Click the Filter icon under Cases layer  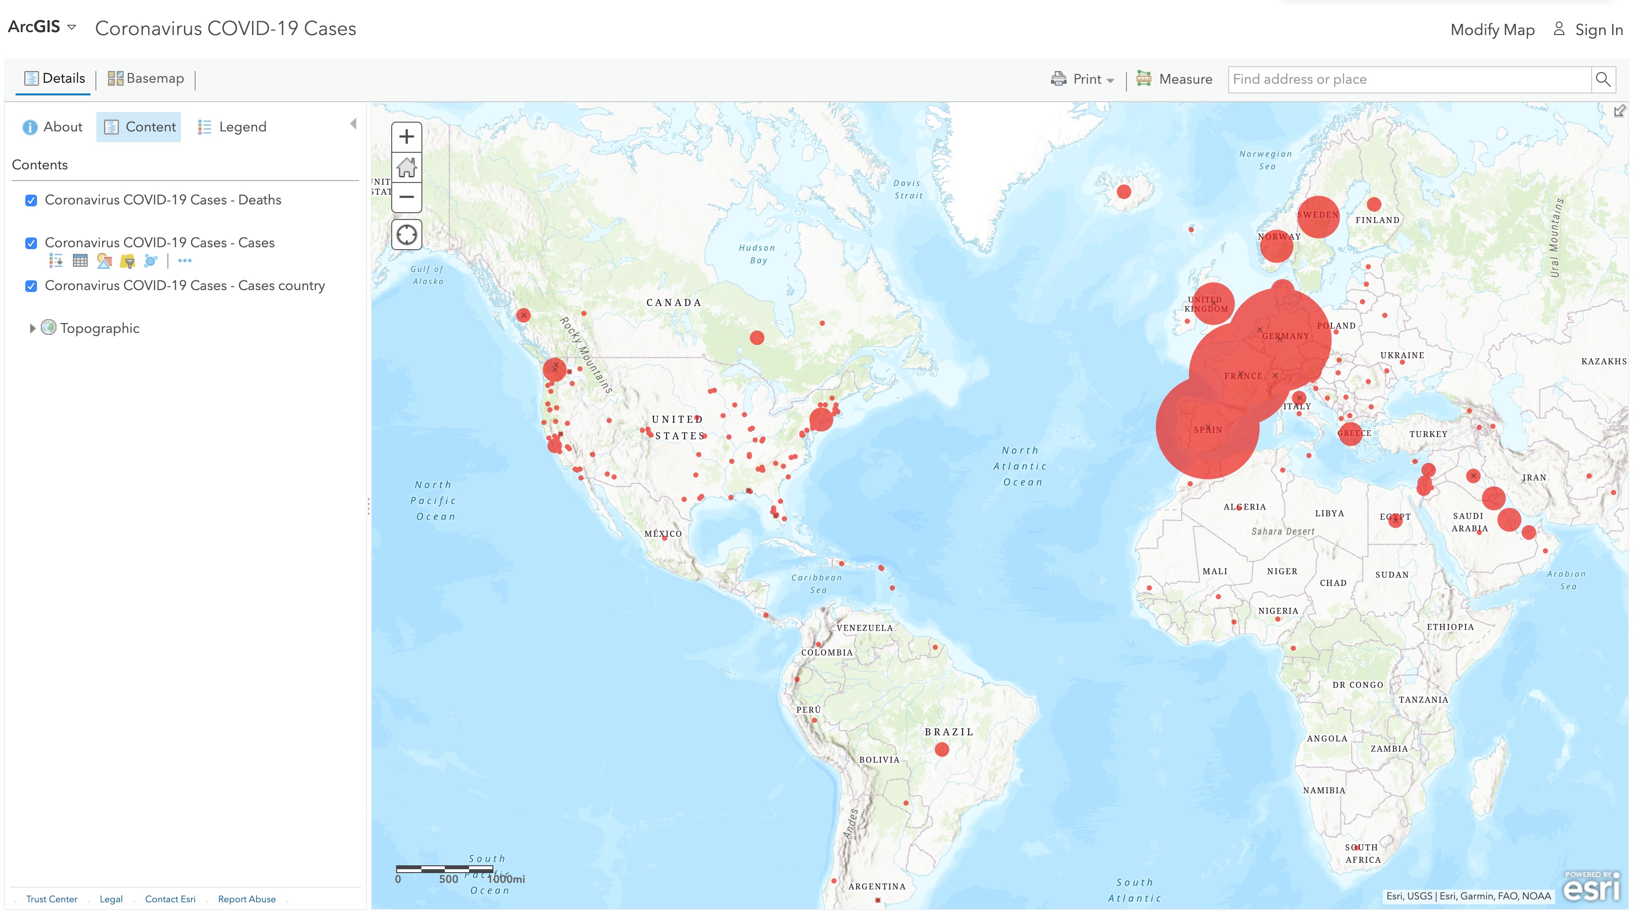pos(127,261)
